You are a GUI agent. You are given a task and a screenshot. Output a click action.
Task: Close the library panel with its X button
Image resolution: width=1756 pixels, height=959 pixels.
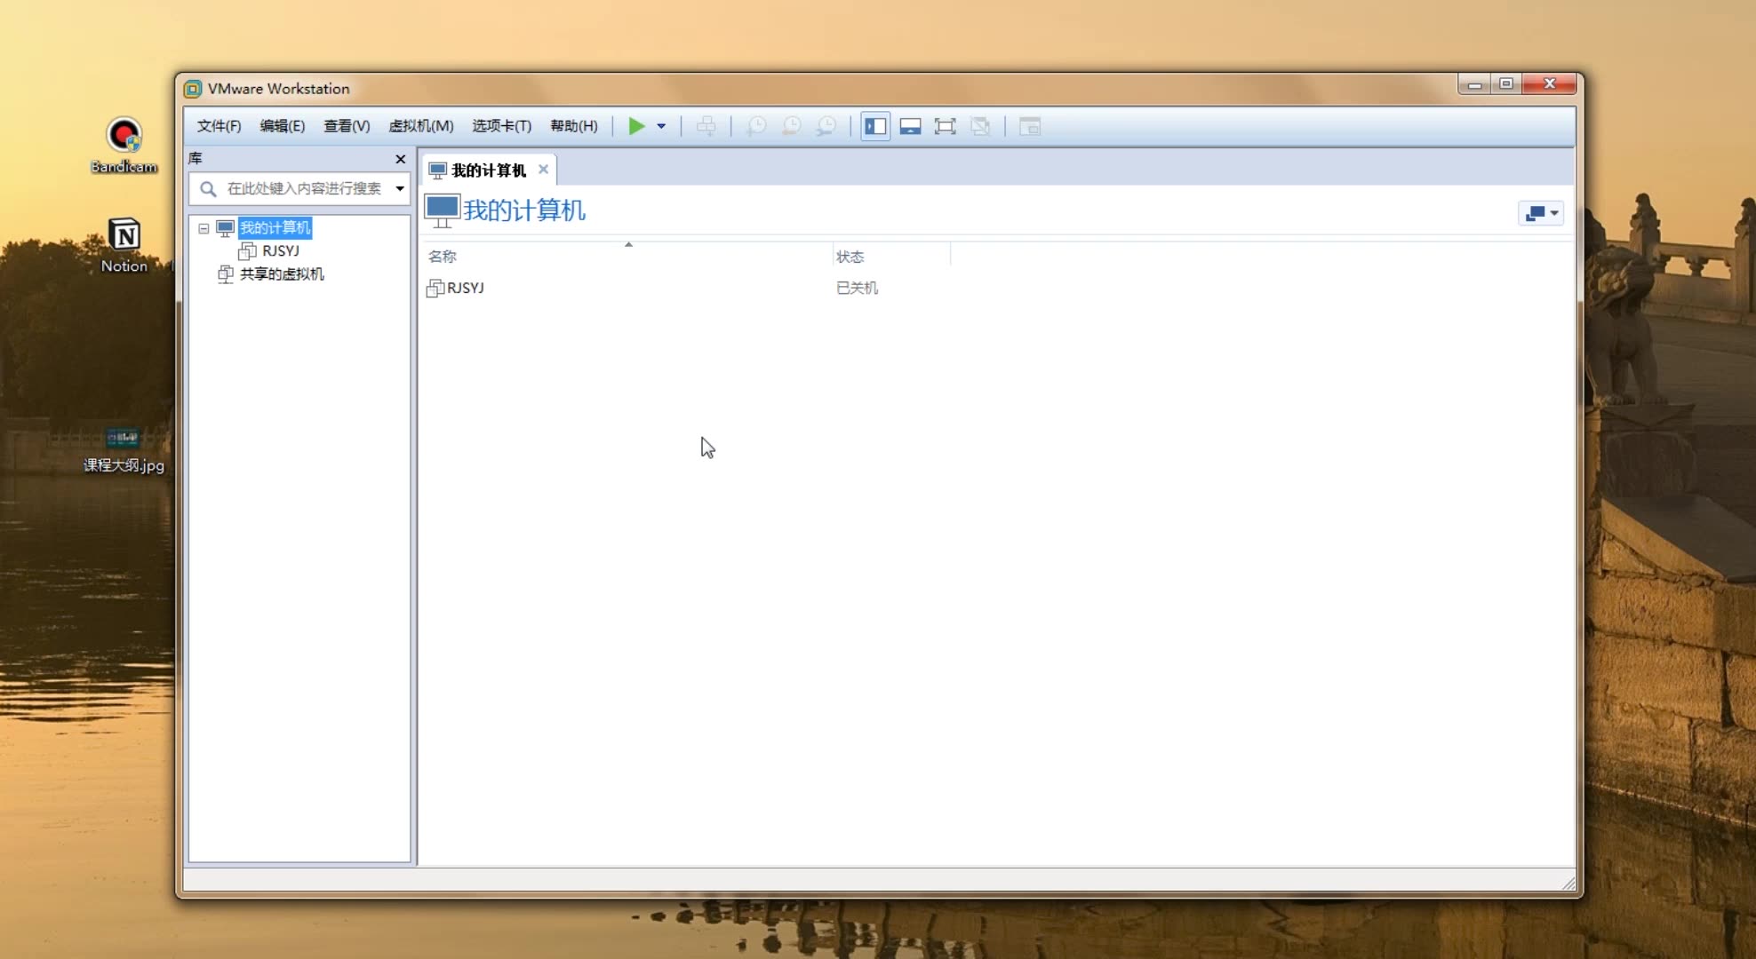point(400,160)
